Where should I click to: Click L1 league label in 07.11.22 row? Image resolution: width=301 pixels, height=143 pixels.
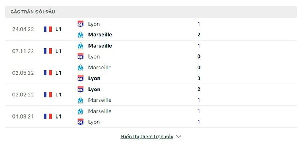tap(58, 51)
